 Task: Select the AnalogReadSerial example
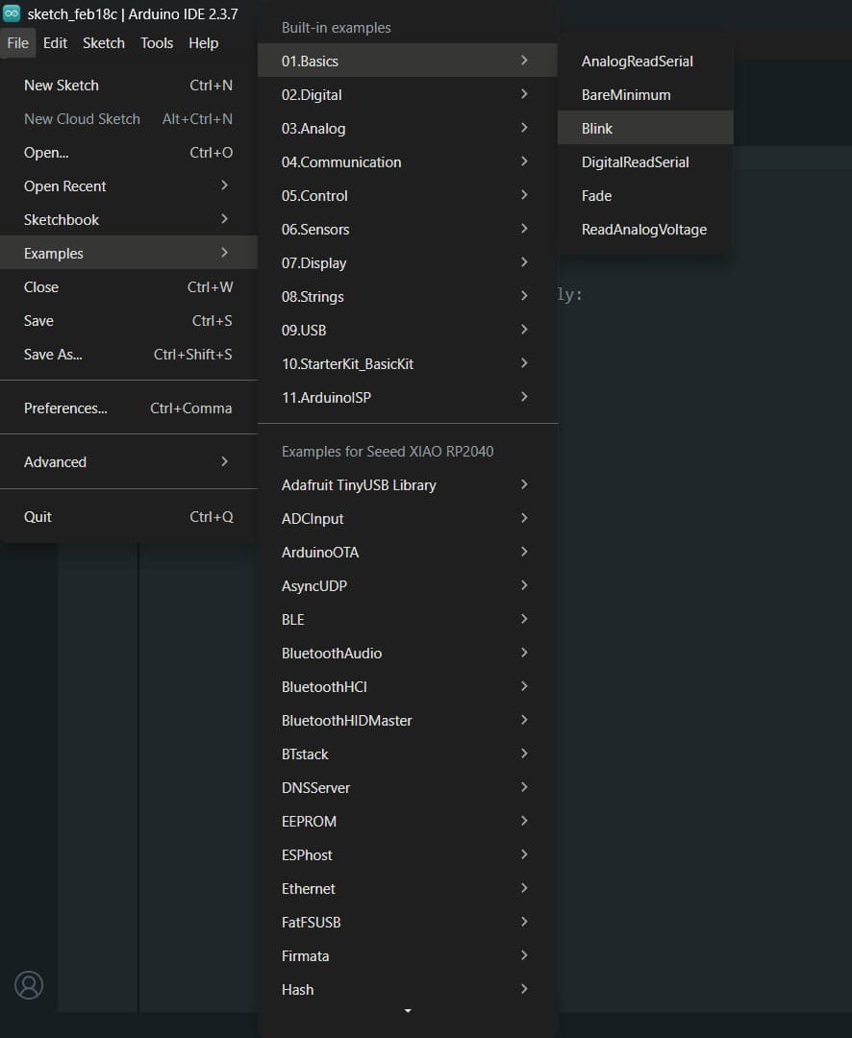[637, 62]
